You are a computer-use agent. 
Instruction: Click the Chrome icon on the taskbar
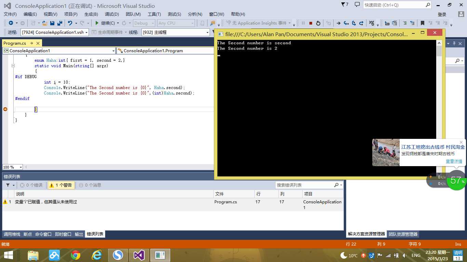[76, 255]
